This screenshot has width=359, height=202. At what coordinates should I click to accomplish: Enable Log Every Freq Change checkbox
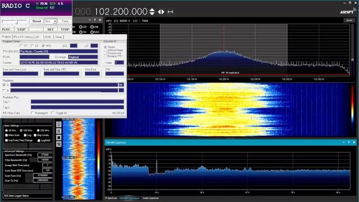[x=6, y=140]
